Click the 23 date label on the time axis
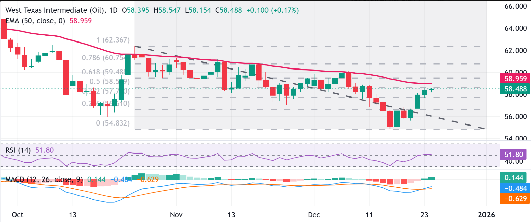Viewport: 531px width, 222px height. click(x=424, y=215)
